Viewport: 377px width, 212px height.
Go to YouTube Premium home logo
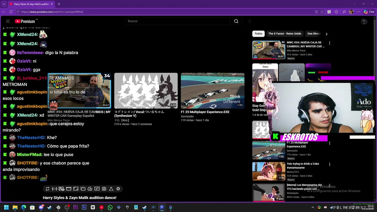pyautogui.click(x=25, y=21)
